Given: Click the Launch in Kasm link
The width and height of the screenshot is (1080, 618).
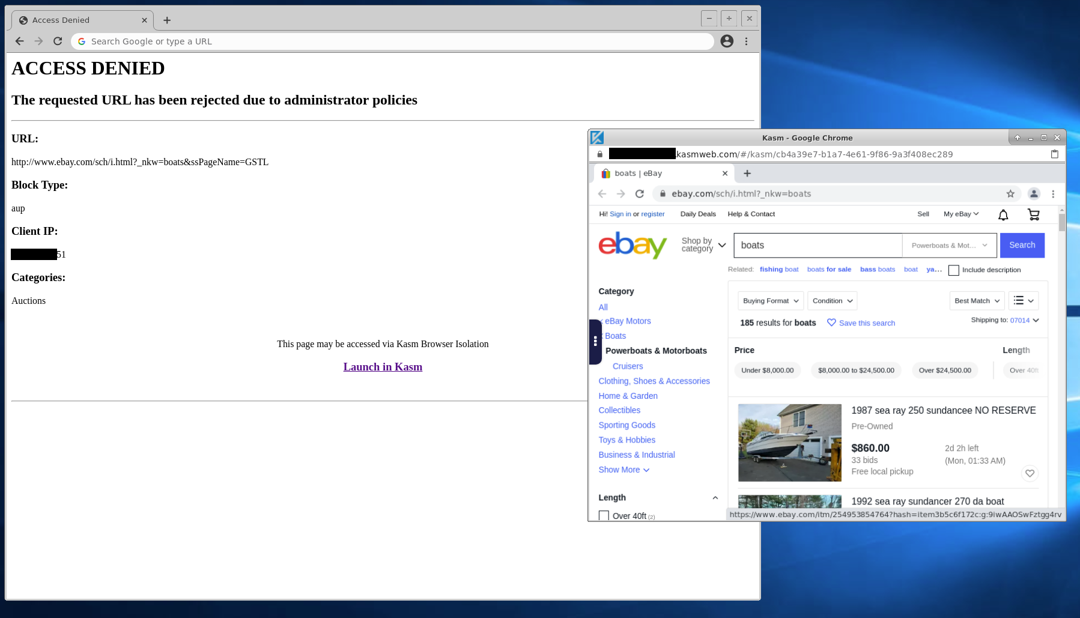Looking at the screenshot, I should click(383, 366).
